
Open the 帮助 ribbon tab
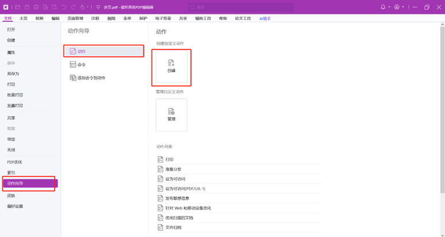222,18
